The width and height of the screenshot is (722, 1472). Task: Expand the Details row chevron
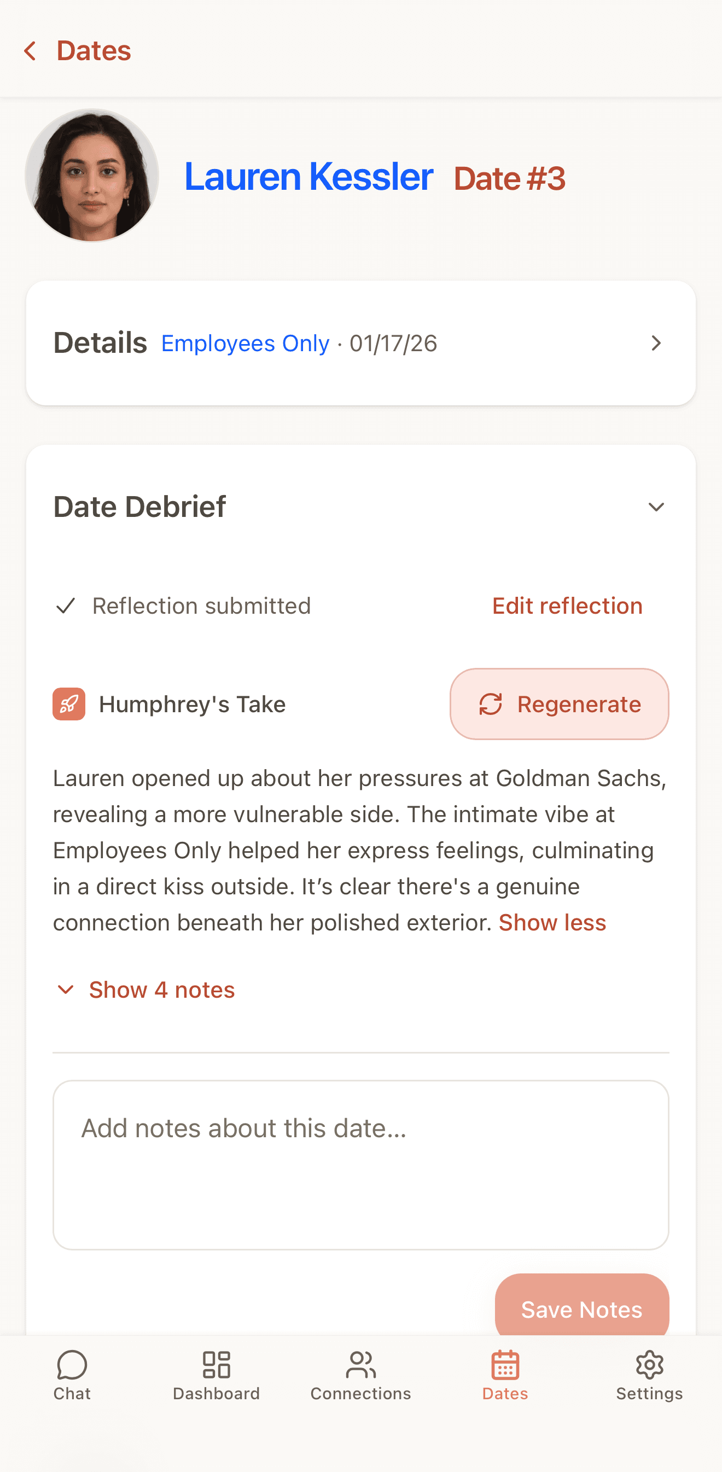pyautogui.click(x=656, y=343)
